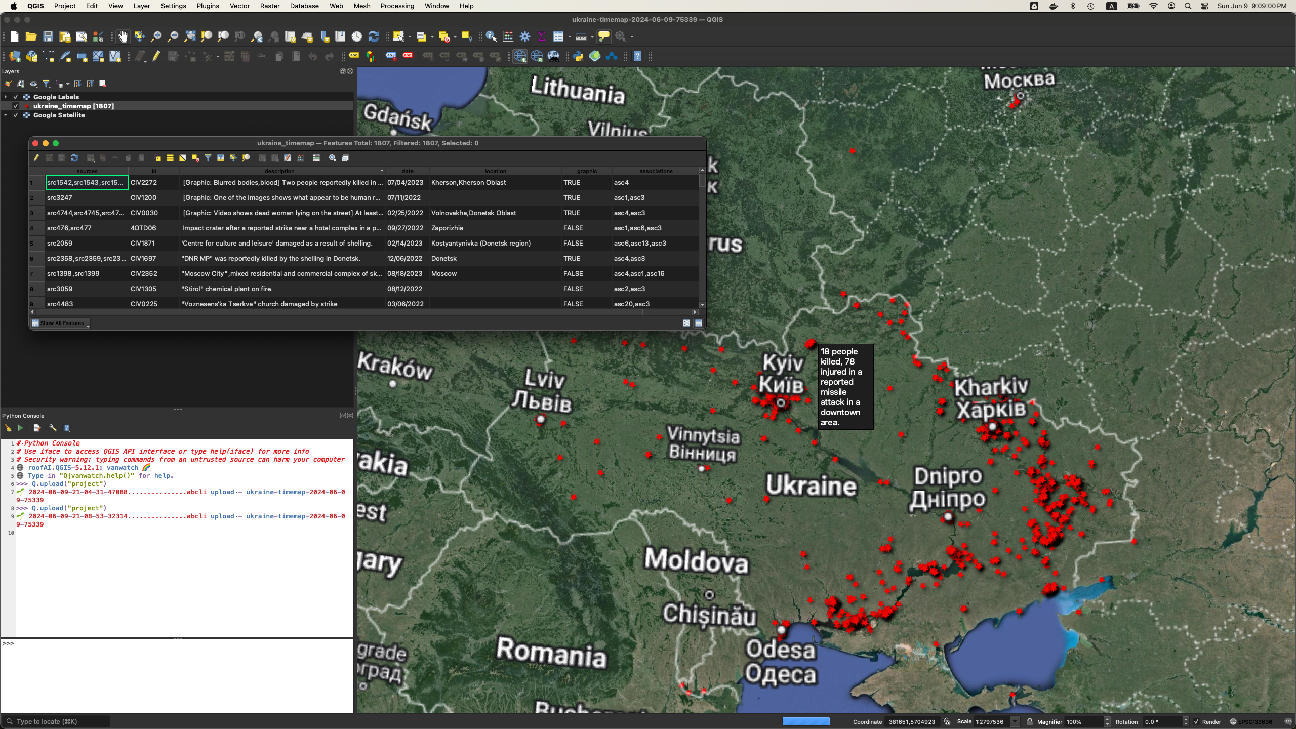Viewport: 1296px width, 729px height.
Task: Click EPSG:32636 CRS button
Action: click(1250, 722)
